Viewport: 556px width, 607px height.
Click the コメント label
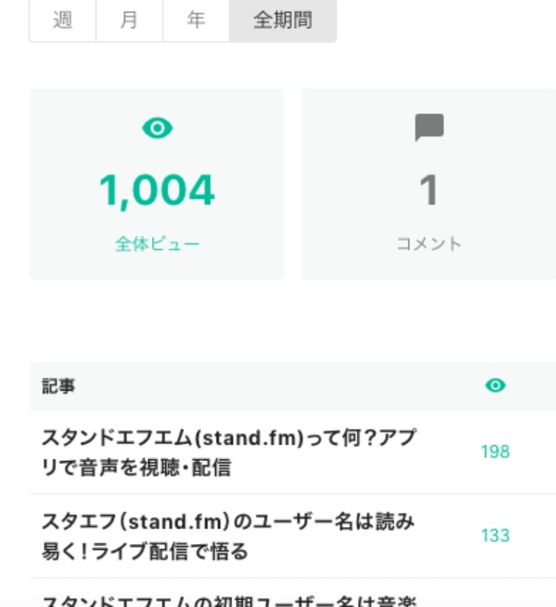[429, 244]
